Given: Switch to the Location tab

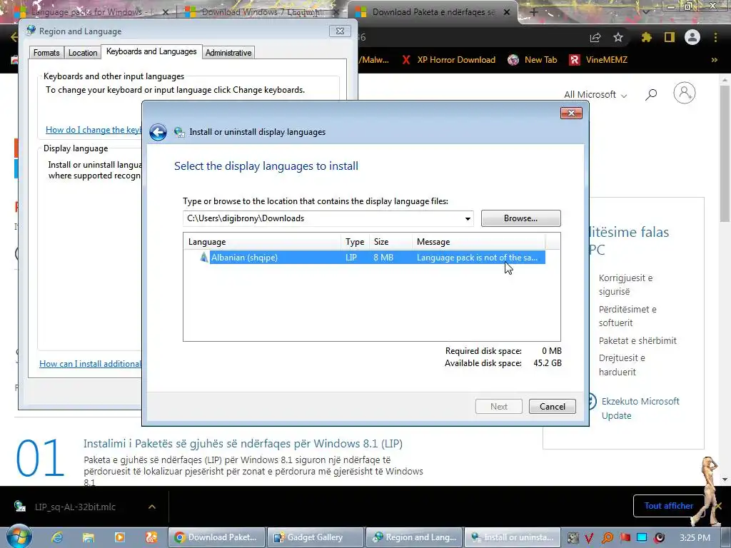Looking at the screenshot, I should tap(83, 53).
